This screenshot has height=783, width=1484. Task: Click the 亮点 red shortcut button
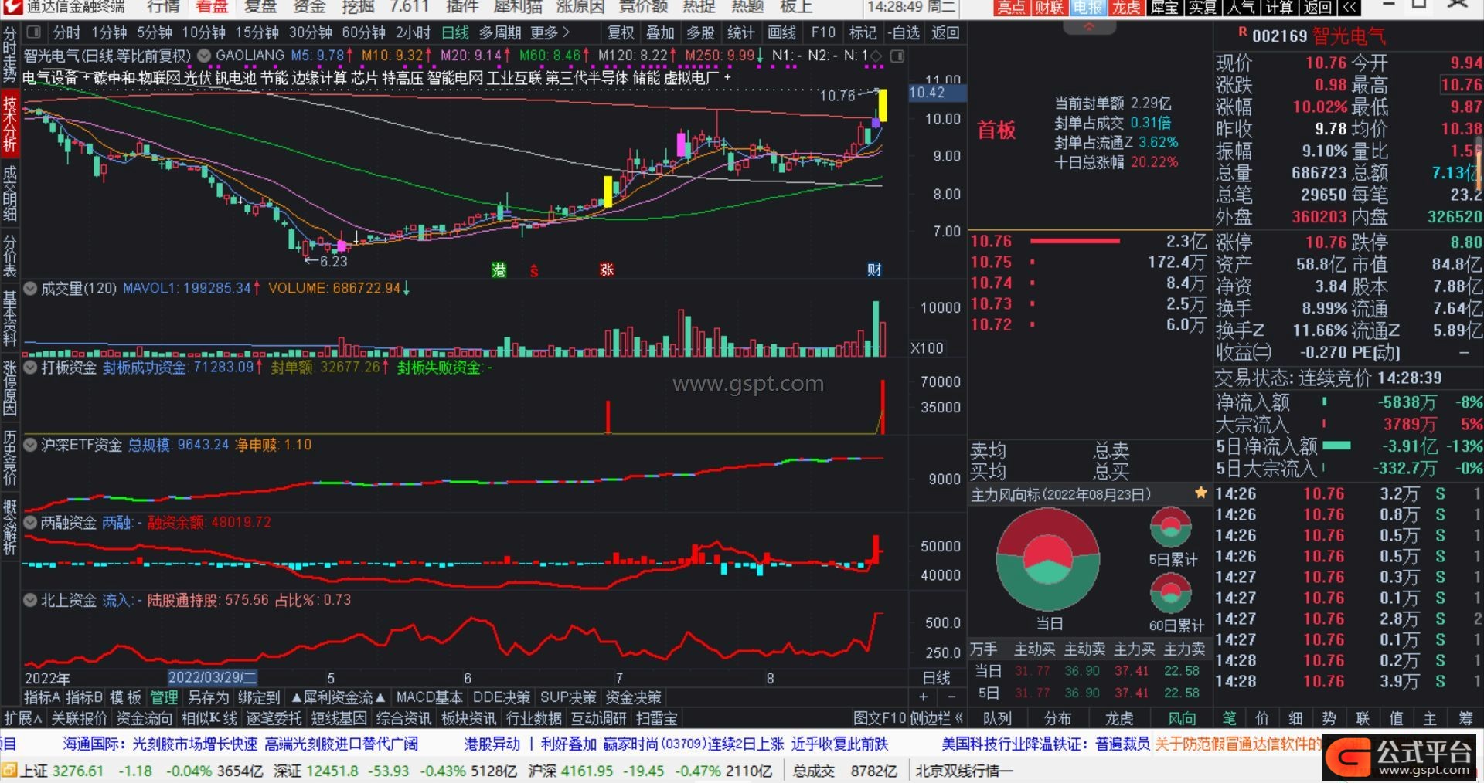click(1012, 8)
